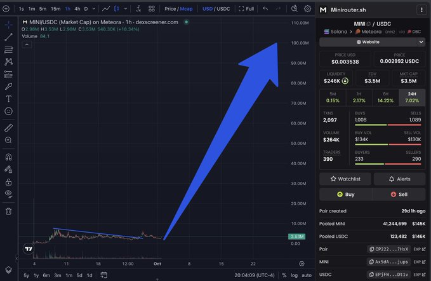431x281 pixels.
Task: Open the forecasting and measurement tools
Action: click(x=8, y=74)
